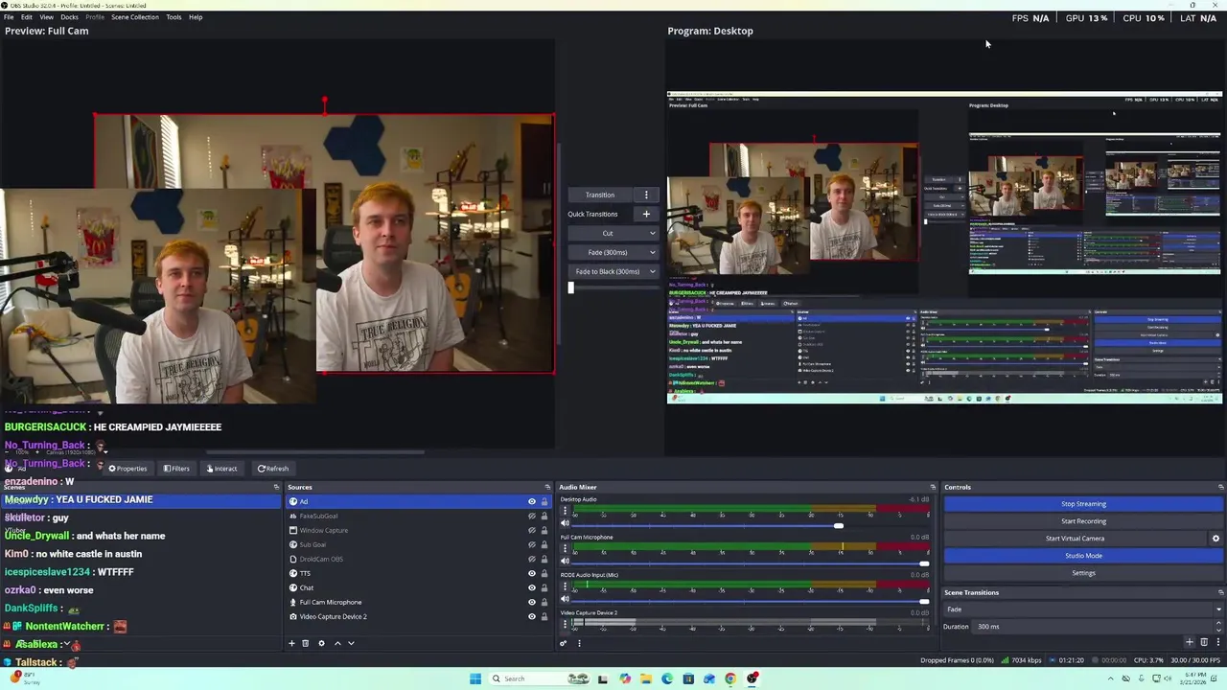Open the File menu
The height and width of the screenshot is (690, 1227).
click(9, 17)
